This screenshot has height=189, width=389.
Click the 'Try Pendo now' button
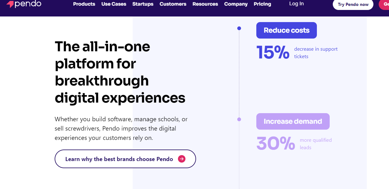point(353,5)
